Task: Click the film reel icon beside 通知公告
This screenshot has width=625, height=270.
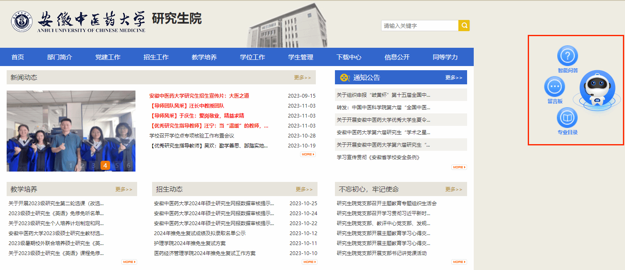Action: point(345,78)
